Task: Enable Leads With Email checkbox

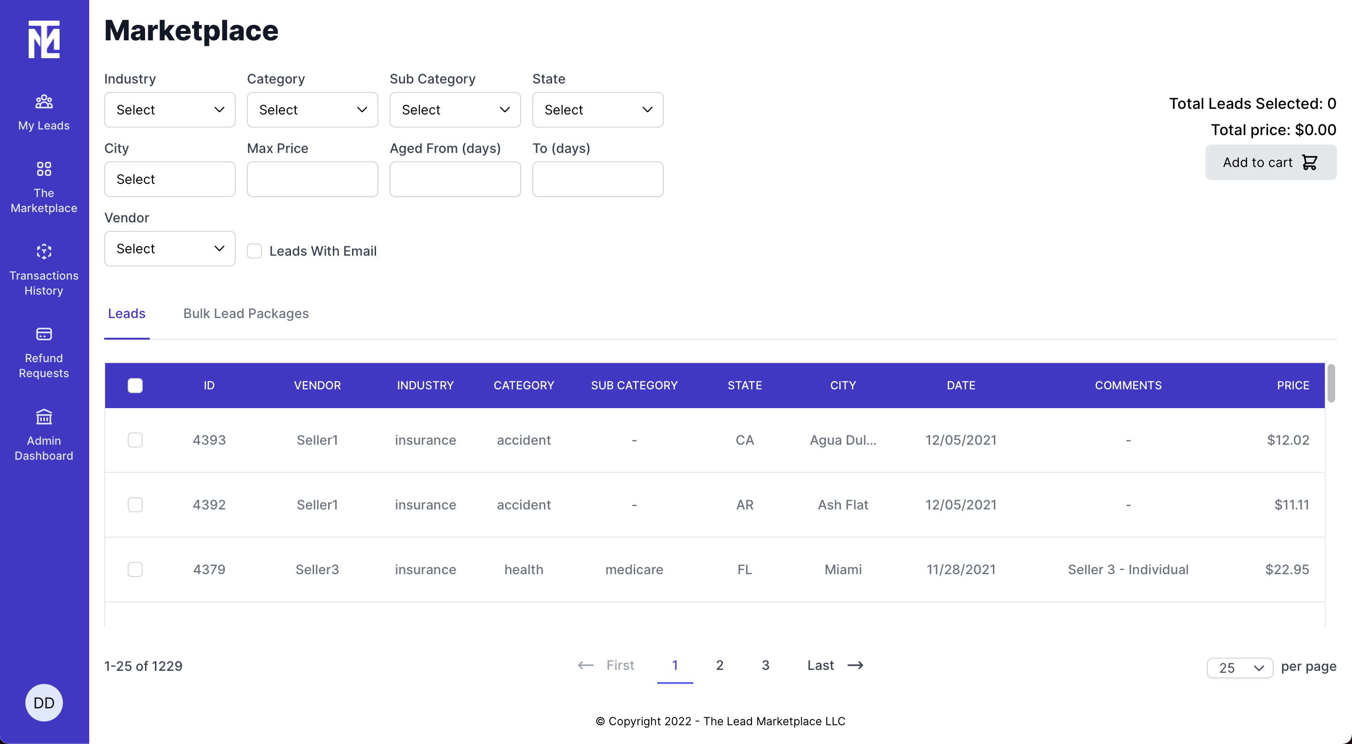Action: tap(254, 251)
